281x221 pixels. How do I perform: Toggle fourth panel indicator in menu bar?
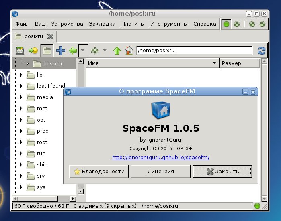click(263, 24)
